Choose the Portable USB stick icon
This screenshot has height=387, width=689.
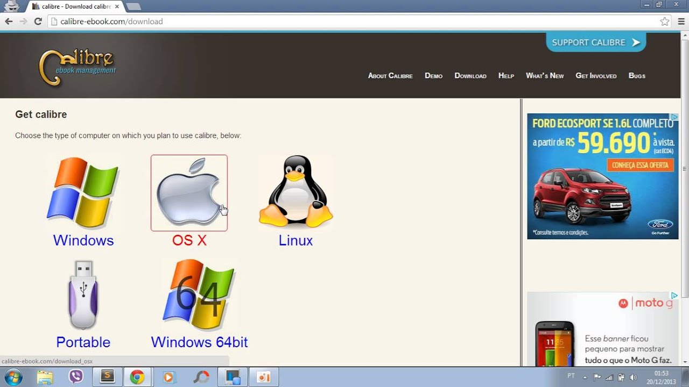pos(83,295)
